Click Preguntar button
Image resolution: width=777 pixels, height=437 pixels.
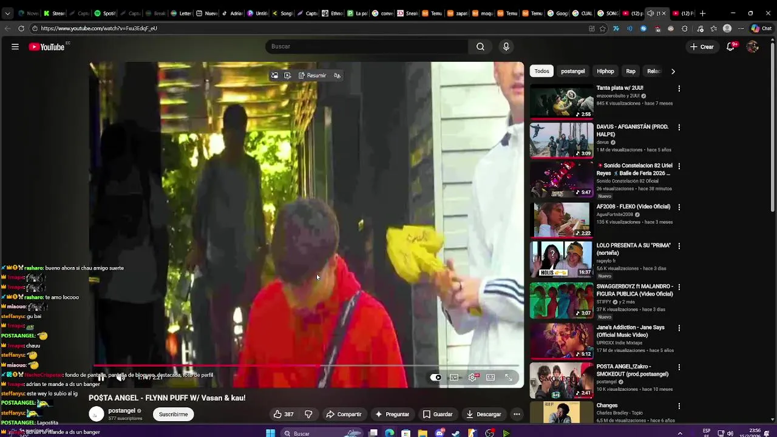(x=392, y=415)
